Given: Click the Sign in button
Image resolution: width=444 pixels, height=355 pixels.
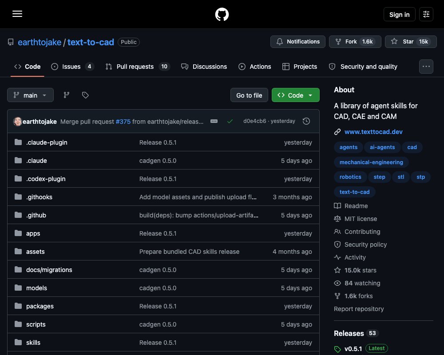Looking at the screenshot, I should [x=399, y=14].
